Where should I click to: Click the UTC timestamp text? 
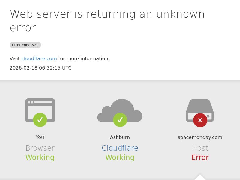coord(40,68)
